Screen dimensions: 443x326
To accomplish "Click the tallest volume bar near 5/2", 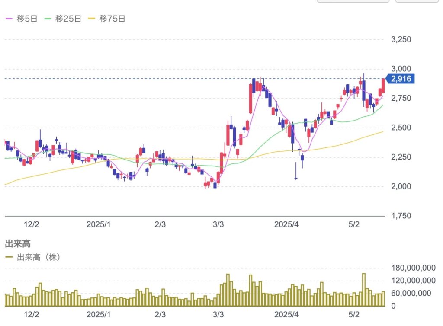I will [x=364, y=290].
